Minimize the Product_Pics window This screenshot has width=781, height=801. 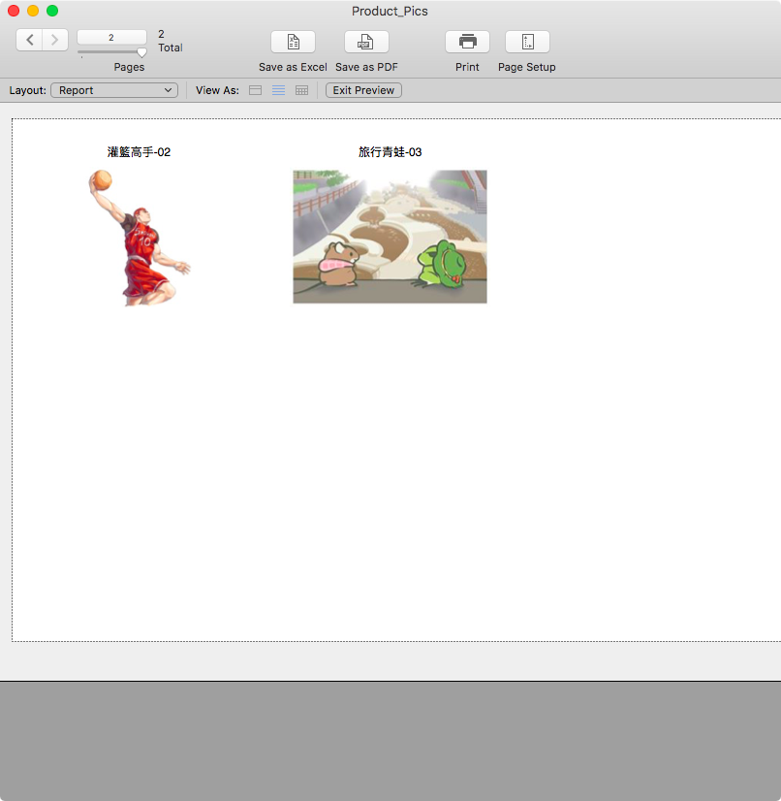click(33, 11)
